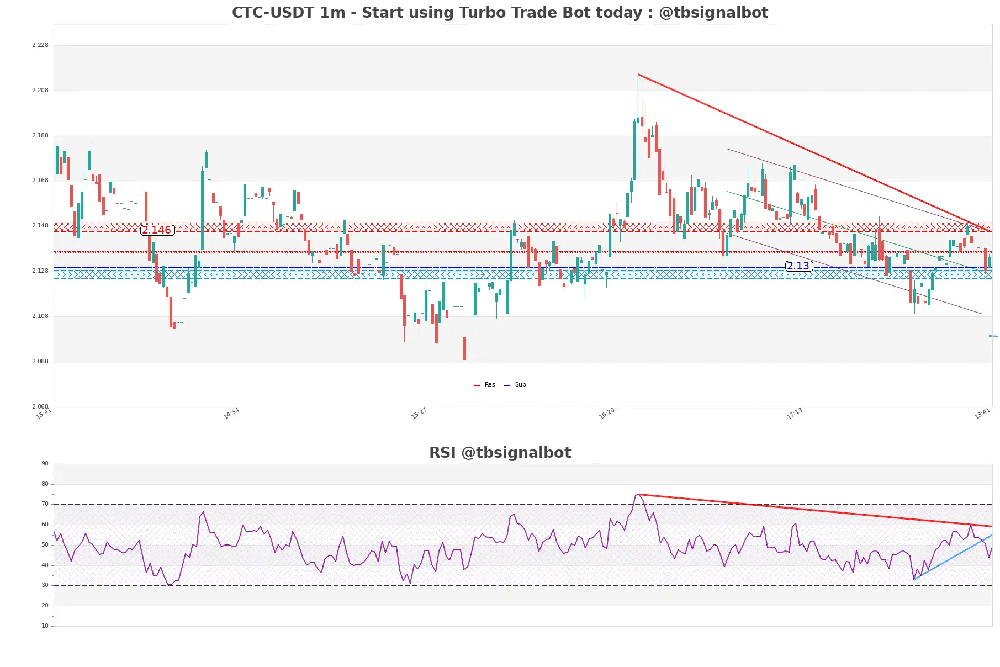The height and width of the screenshot is (667, 1000).
Task: Click the 14:34 time axis label
Action: [x=231, y=414]
